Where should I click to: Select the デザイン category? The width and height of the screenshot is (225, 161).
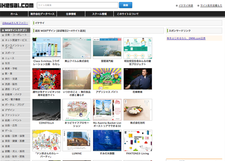click(x=15, y=110)
